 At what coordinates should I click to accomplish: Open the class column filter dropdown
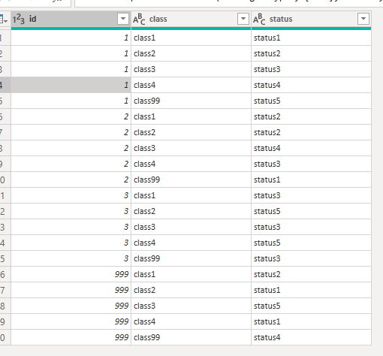[x=243, y=19]
